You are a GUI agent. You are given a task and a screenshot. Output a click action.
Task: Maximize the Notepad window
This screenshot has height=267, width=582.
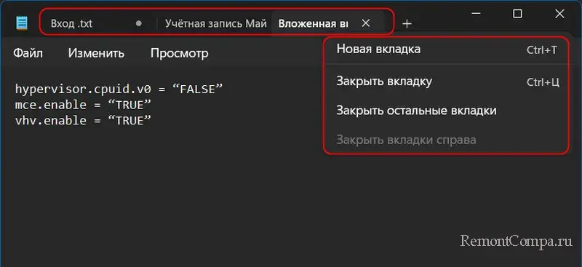[x=517, y=14]
